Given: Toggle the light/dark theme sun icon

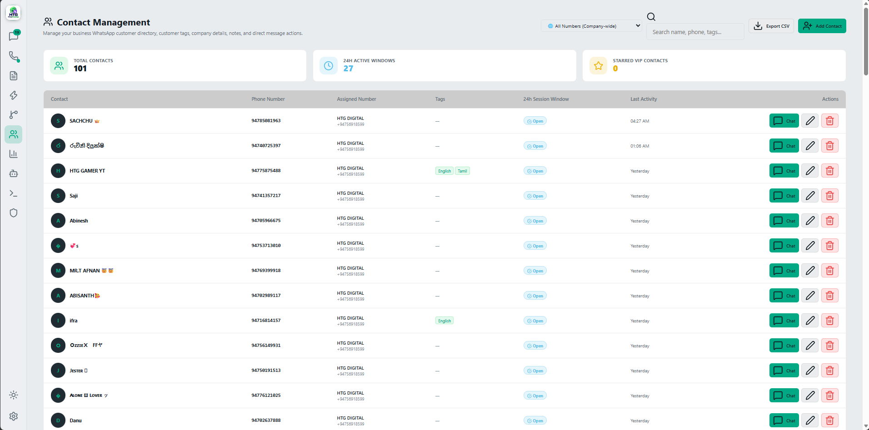Looking at the screenshot, I should coord(14,395).
